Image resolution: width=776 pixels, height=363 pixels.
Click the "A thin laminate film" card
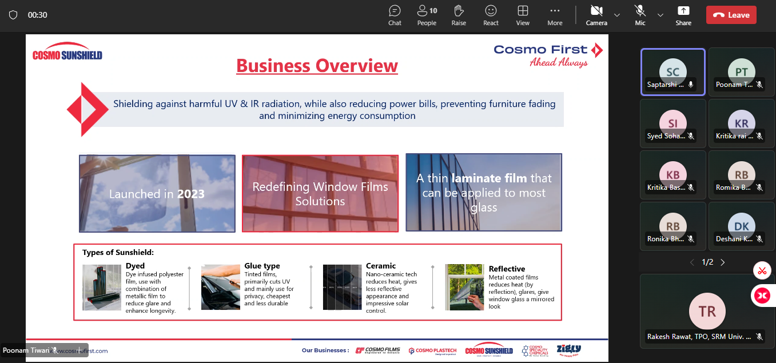[484, 193]
